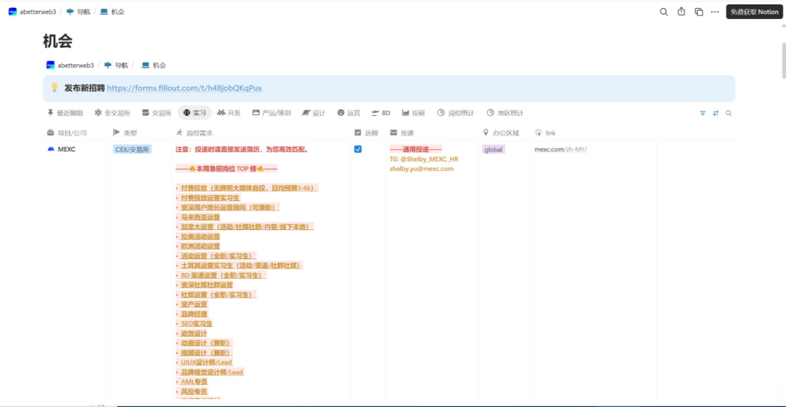
Task: Open the forms.fillout.com recruitment link
Action: (x=184, y=88)
